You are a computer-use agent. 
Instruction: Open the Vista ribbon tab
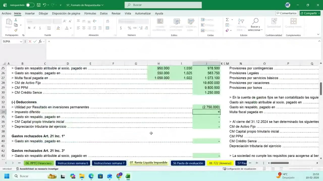coord(128,14)
